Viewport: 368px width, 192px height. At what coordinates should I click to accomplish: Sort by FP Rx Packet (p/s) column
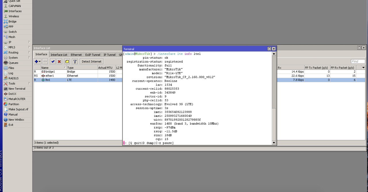click(x=343, y=68)
